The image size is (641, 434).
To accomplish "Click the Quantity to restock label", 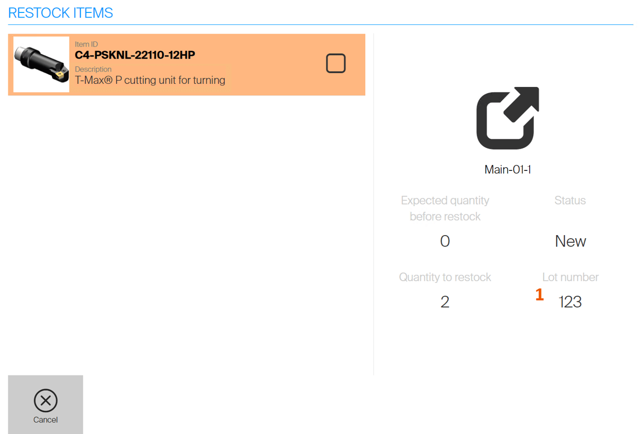I will click(x=445, y=277).
